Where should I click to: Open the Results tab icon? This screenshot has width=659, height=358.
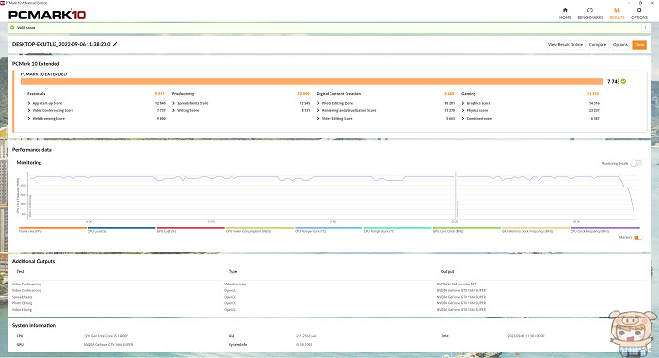[x=617, y=10]
